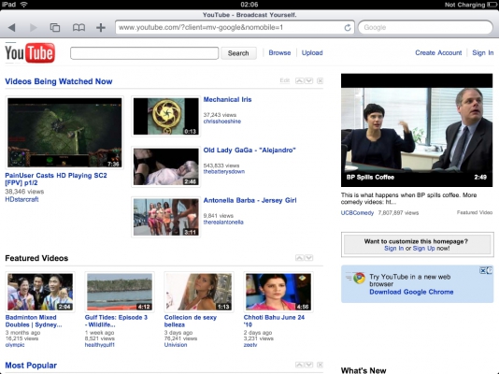
Task: Visit therealantonella channel
Action: (x=223, y=223)
